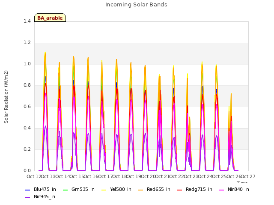Click the 0.0 y-axis tick label
Screen dimensions: 274x205
(27, 171)
